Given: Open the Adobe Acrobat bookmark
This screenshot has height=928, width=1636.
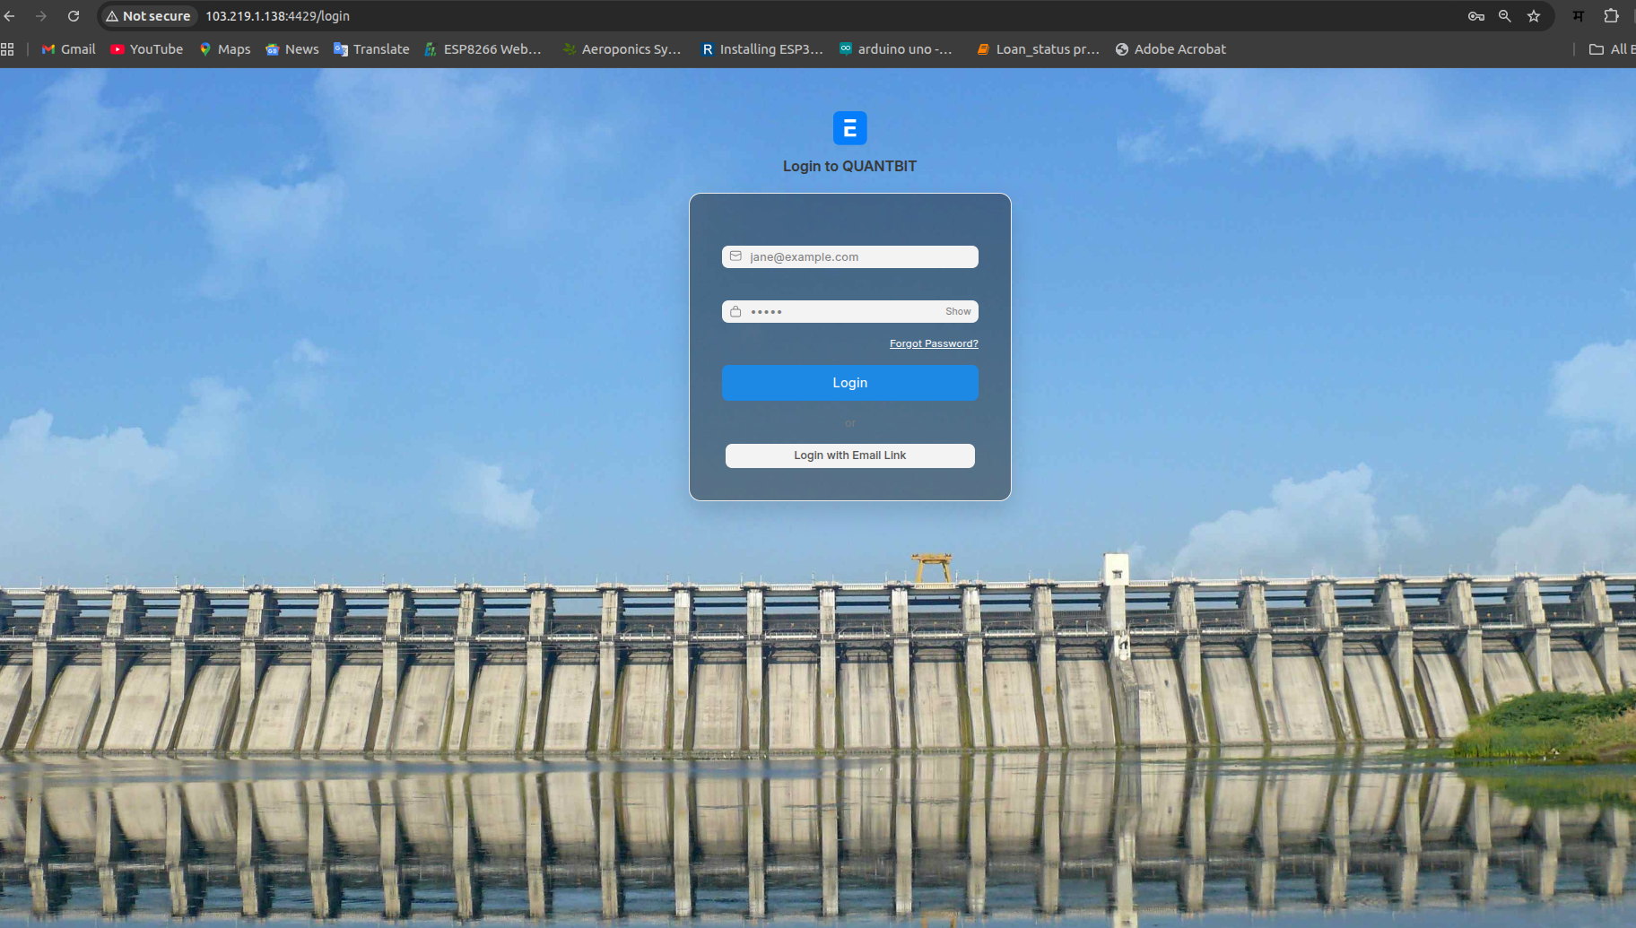Looking at the screenshot, I should tap(1170, 48).
